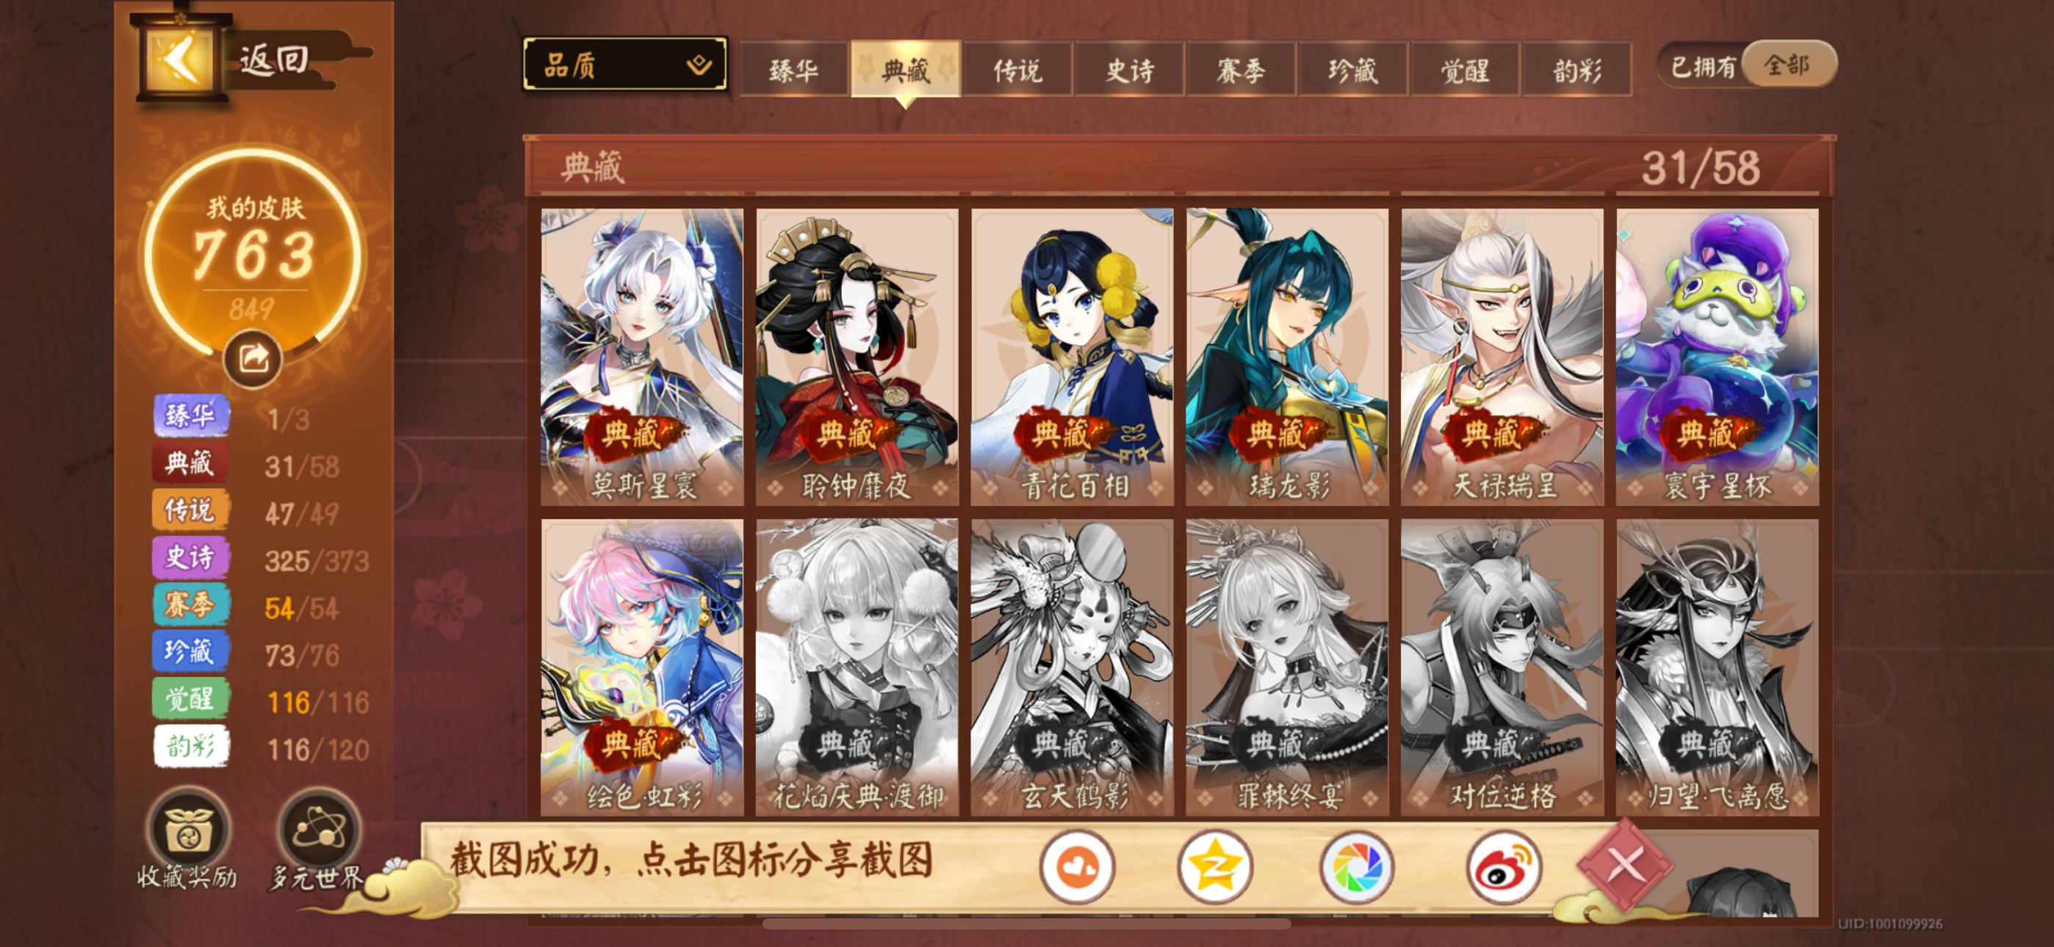The image size is (2054, 947).
Task: Tap the share icon below the skin count
Action: click(253, 360)
